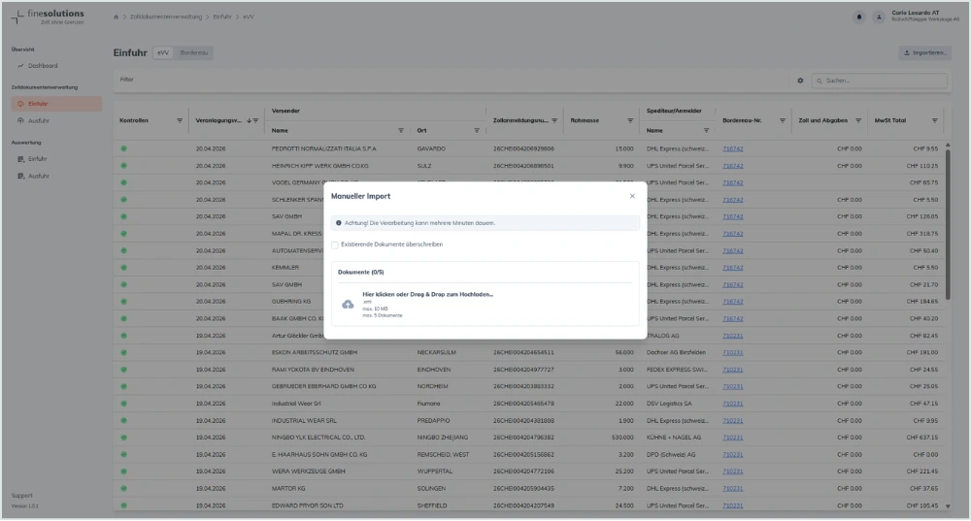Open Einfuhr under Auswertung in sidebar
The image size is (971, 521).
tap(37, 159)
